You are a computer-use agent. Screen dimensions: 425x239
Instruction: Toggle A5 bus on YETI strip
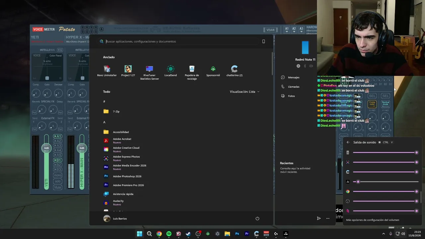coord(58,155)
